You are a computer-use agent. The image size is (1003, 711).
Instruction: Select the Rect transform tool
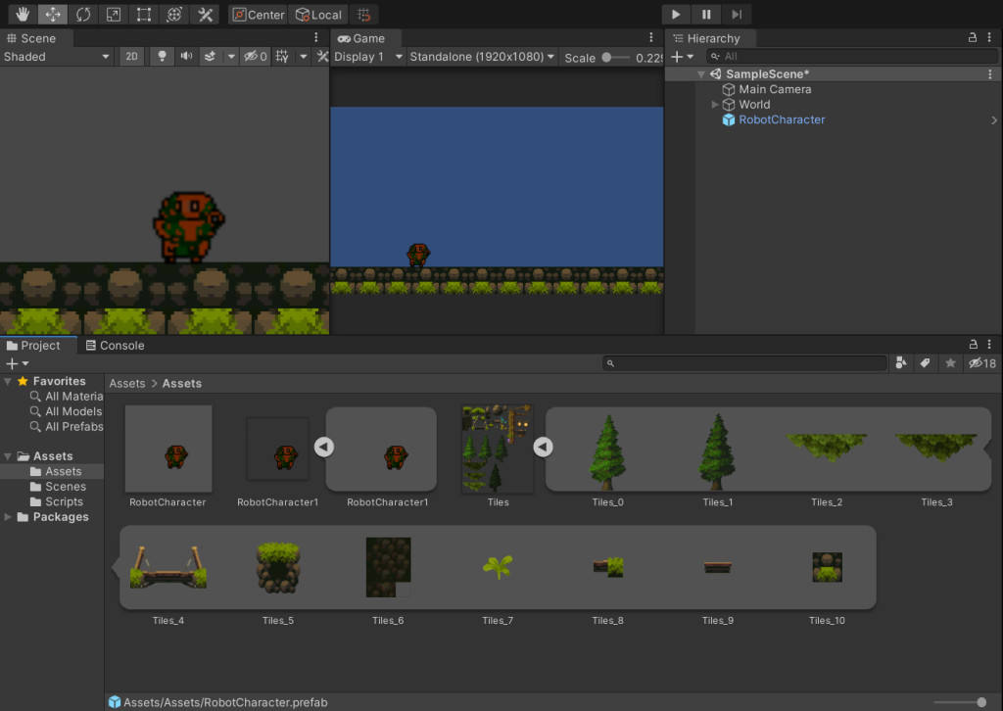coord(144,15)
